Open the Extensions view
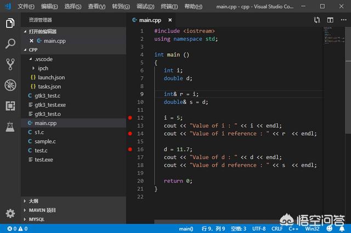The image size is (351, 233). click(x=10, y=106)
